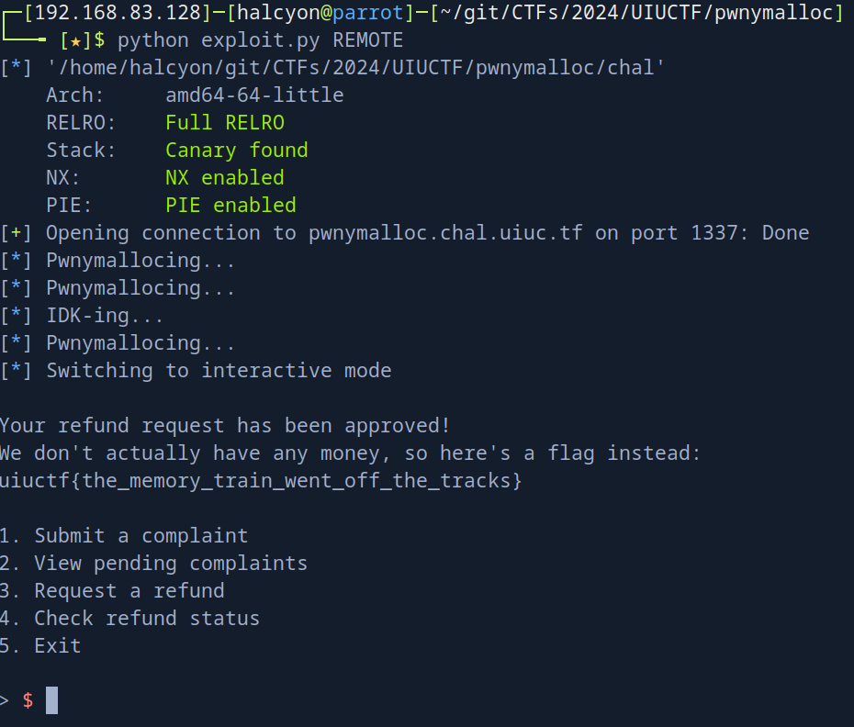Select the '3. Request a refund' option
Screen dimensions: 854x727
coord(112,590)
